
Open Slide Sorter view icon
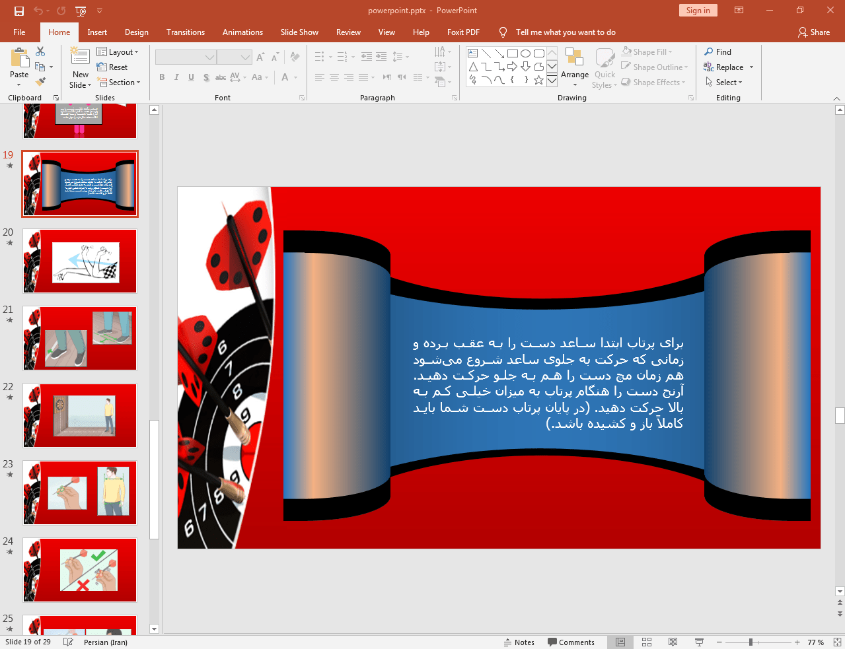(647, 642)
